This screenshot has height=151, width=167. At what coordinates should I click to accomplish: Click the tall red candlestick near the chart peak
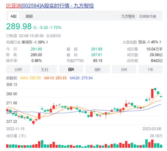tap(152, 94)
